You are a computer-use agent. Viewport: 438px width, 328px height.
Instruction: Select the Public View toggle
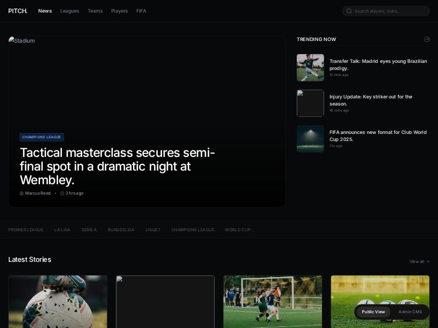(373, 312)
